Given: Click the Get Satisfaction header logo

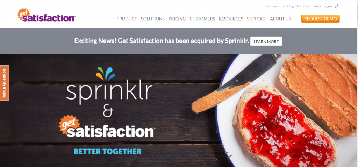Looking at the screenshot, I should pyautogui.click(x=46, y=15).
